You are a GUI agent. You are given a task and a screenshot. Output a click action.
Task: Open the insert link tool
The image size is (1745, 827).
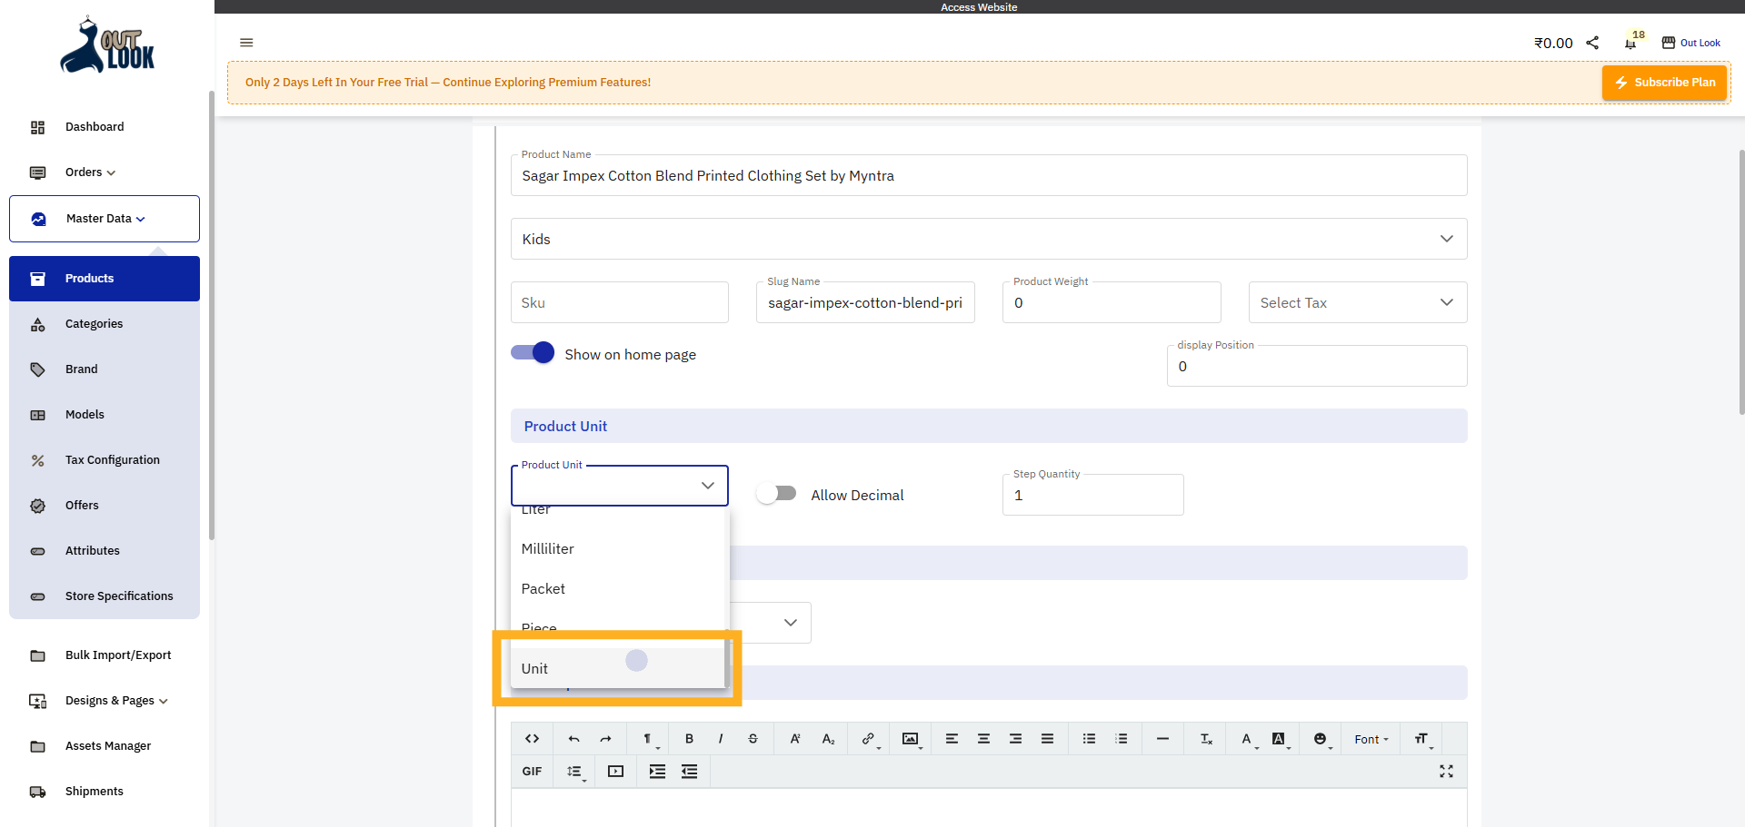click(x=868, y=739)
